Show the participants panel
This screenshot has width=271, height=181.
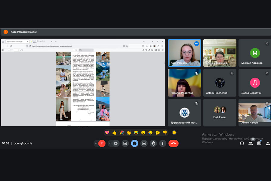[251, 143]
